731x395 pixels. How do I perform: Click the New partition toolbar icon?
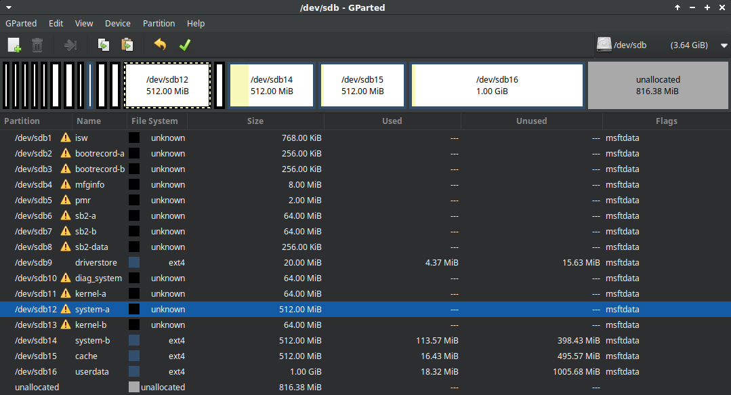(14, 45)
